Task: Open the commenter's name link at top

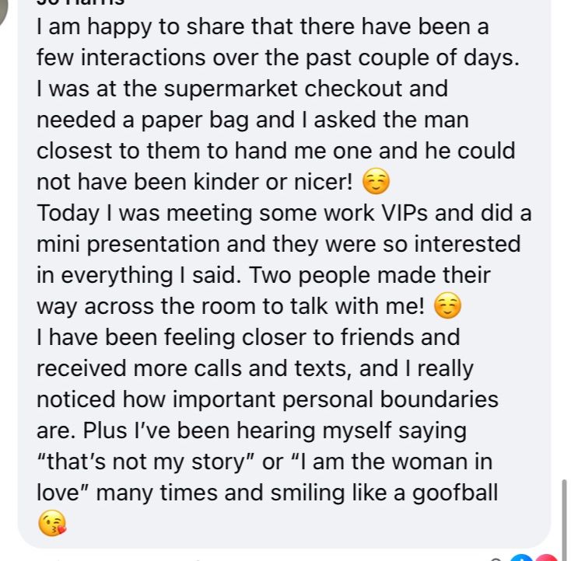Action: click(x=80, y=2)
